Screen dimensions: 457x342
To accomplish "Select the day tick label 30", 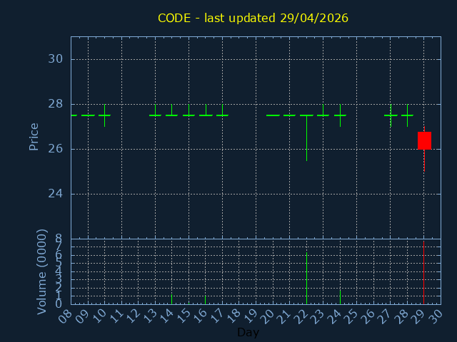I will click(x=436, y=316).
